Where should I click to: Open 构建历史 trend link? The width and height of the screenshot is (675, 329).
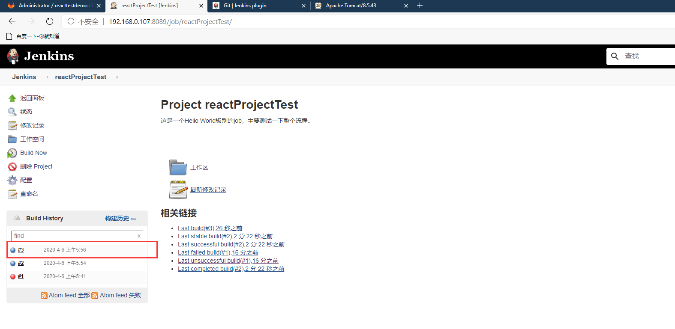click(x=117, y=218)
